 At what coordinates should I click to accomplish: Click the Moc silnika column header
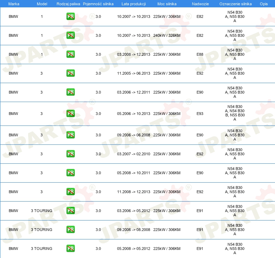click(167, 4)
